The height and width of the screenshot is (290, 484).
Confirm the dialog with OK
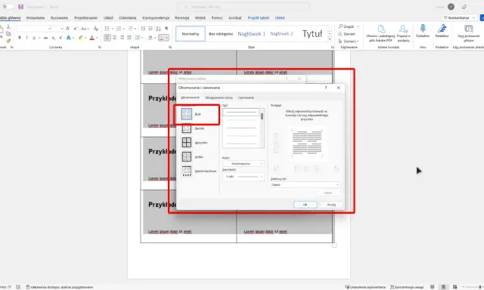pos(306,205)
